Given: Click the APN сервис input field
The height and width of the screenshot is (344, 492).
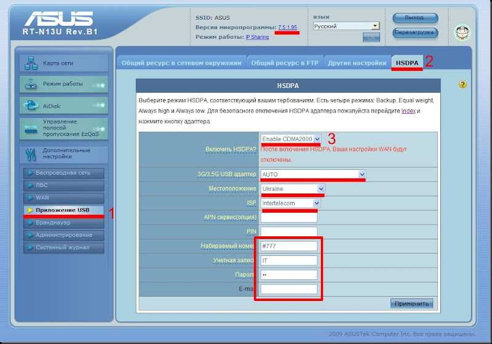Looking at the screenshot, I should pyautogui.click(x=289, y=217).
